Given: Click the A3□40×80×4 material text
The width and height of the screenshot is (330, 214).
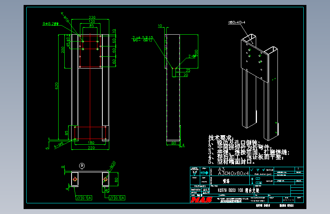Looking at the screenshot, I should point(233,173).
